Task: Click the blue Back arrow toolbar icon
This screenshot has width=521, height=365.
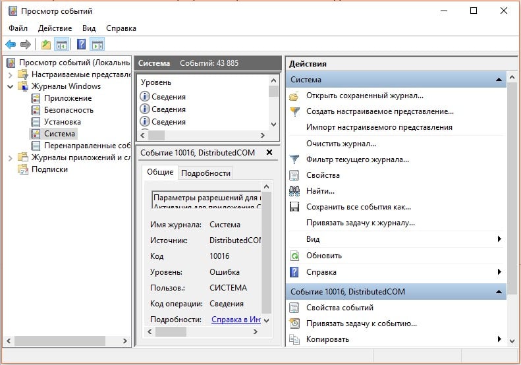Action: coord(11,44)
